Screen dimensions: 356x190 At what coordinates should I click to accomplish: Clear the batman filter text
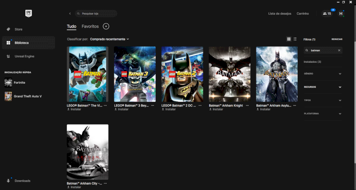tap(339, 50)
